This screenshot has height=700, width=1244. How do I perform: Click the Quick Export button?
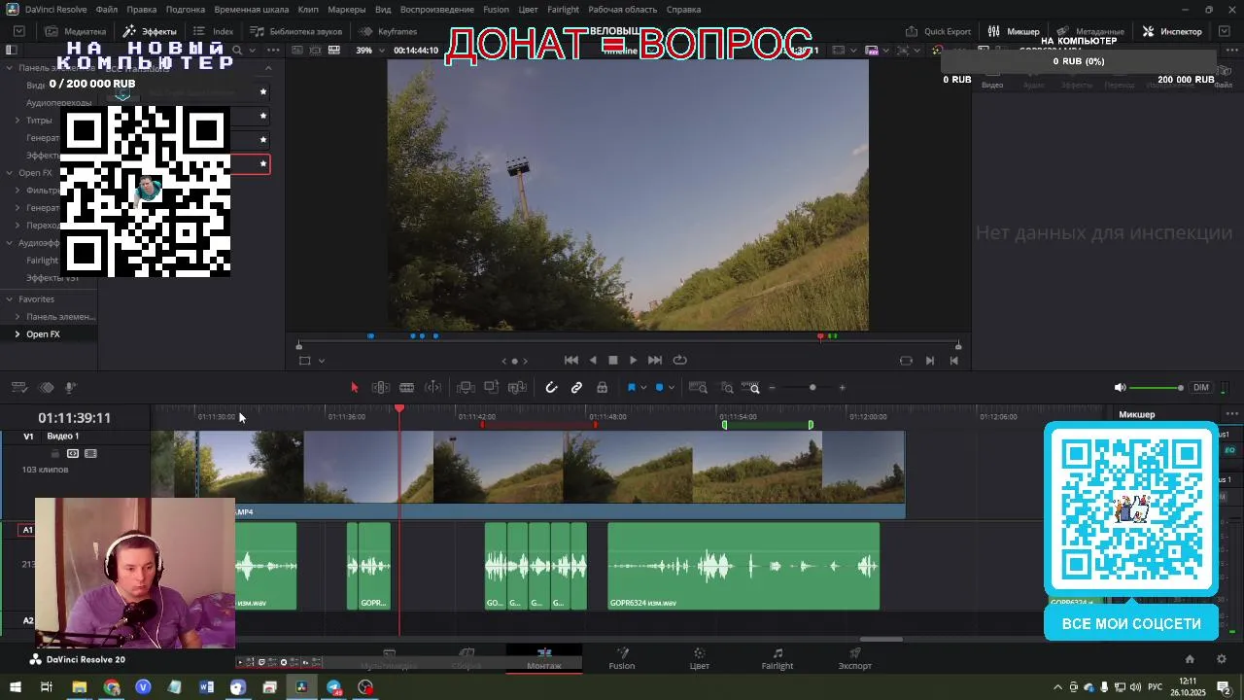[938, 31]
